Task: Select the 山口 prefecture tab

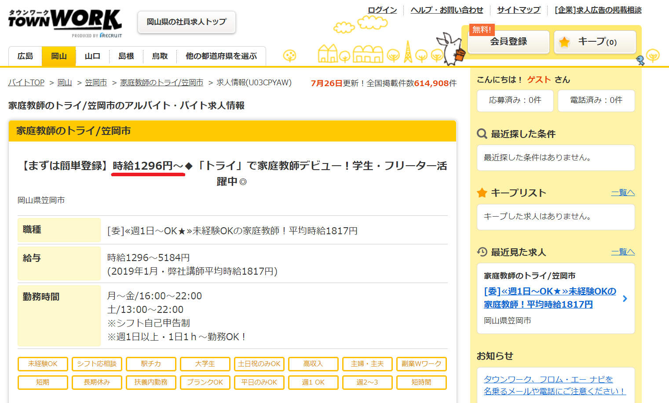Action: (x=92, y=56)
